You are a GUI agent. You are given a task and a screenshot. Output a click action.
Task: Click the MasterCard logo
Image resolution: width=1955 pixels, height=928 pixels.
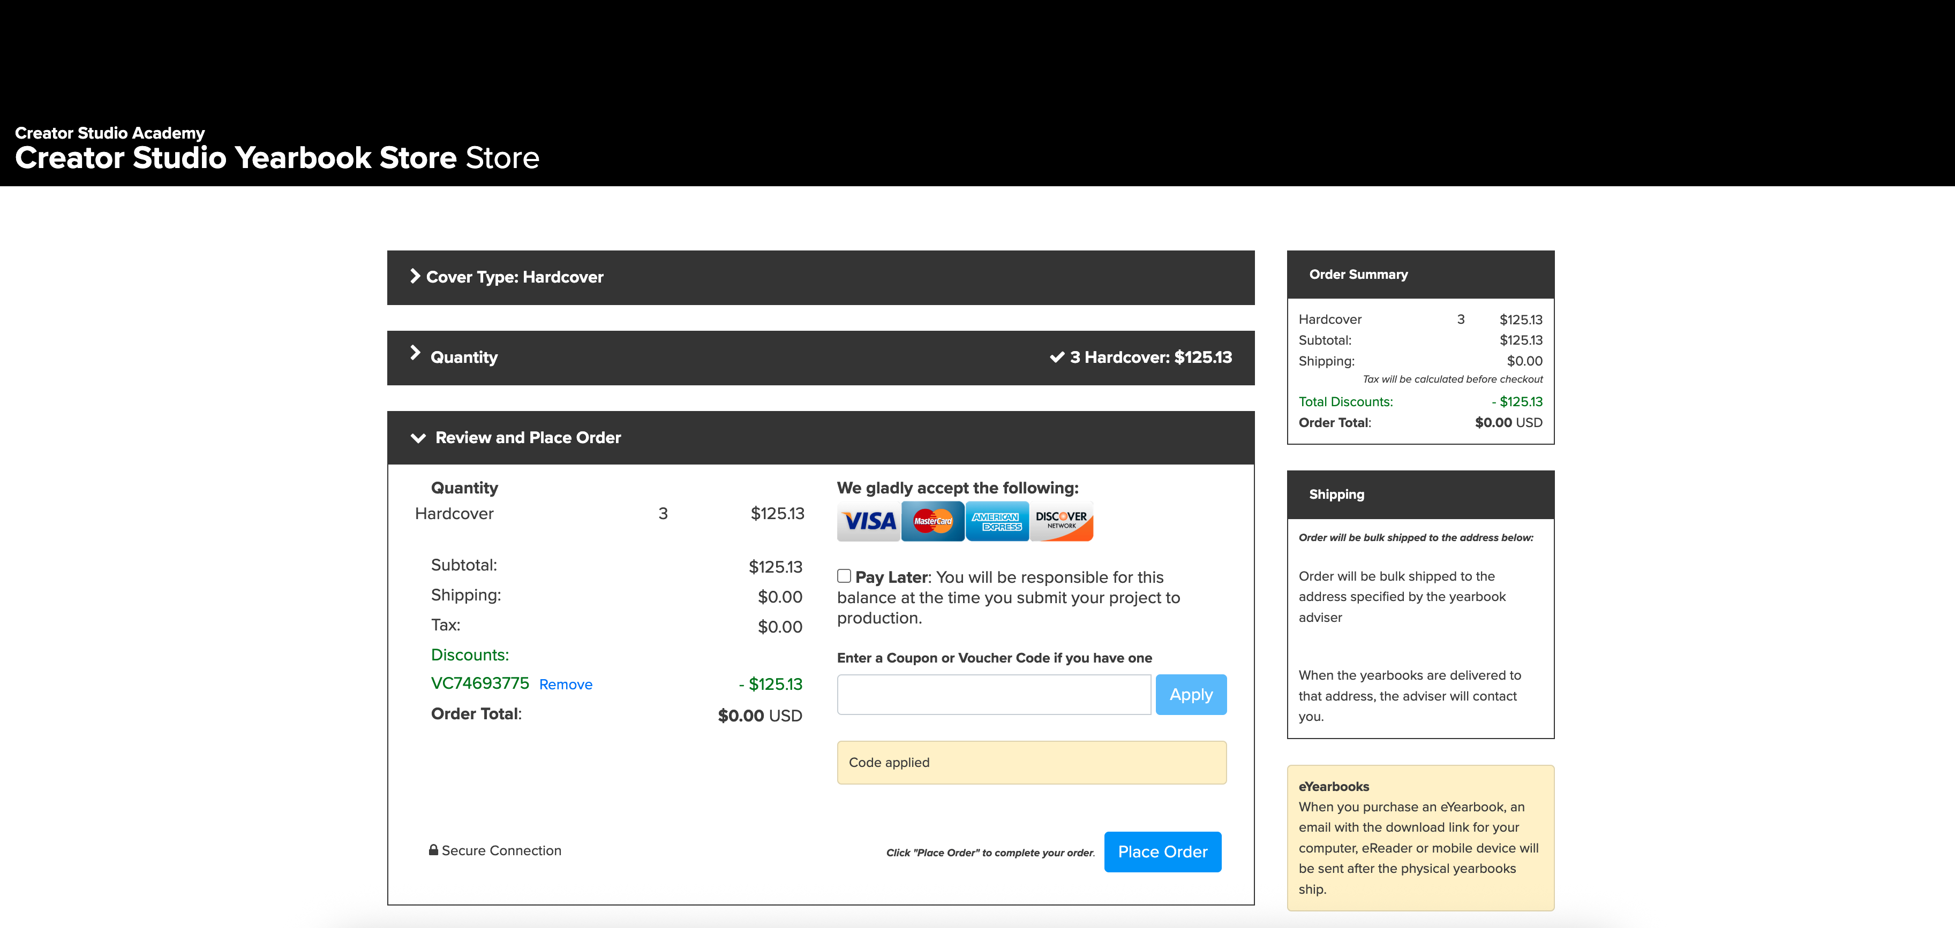click(x=933, y=521)
